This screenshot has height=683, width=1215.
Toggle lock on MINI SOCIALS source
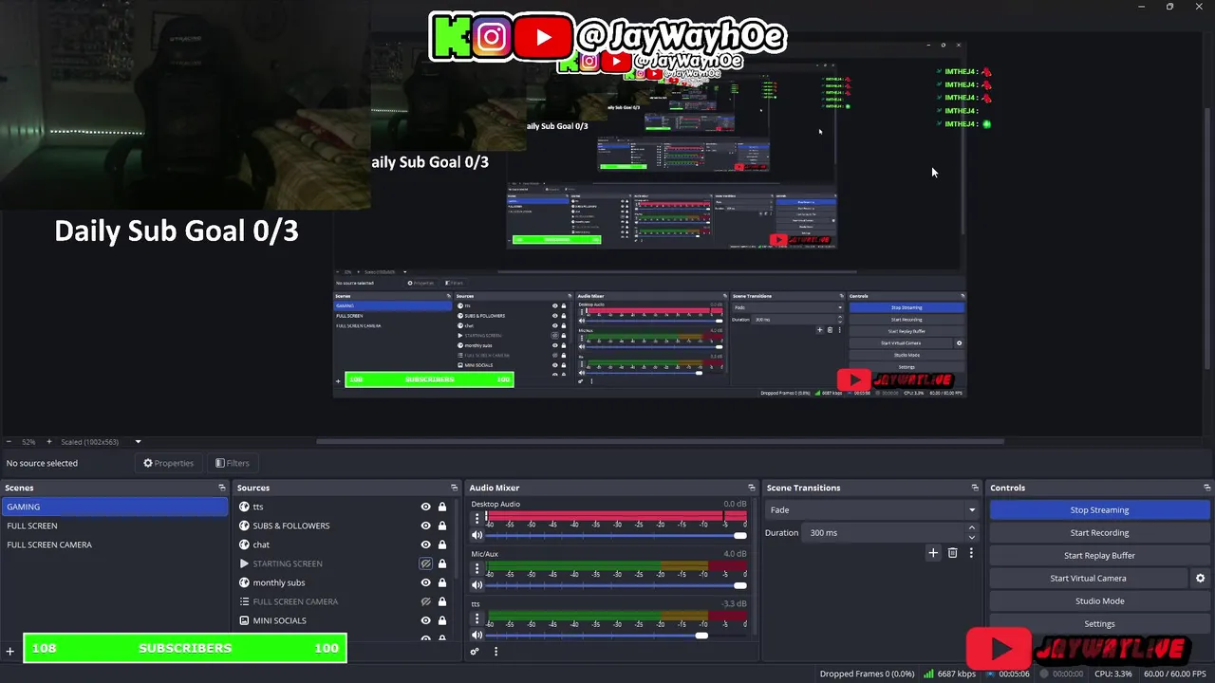441,620
